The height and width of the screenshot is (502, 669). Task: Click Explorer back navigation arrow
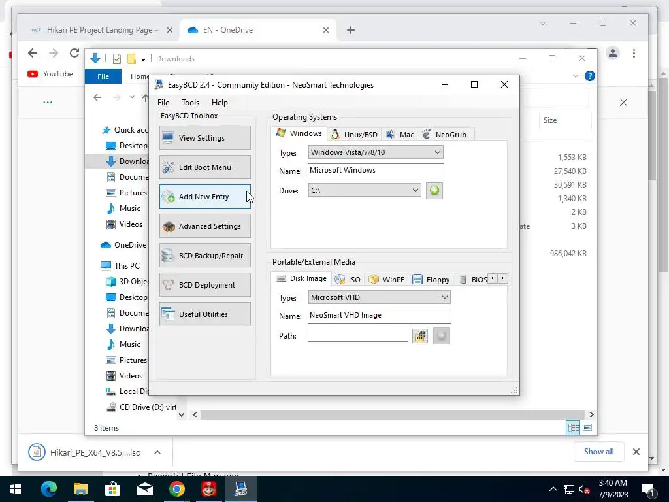(97, 97)
